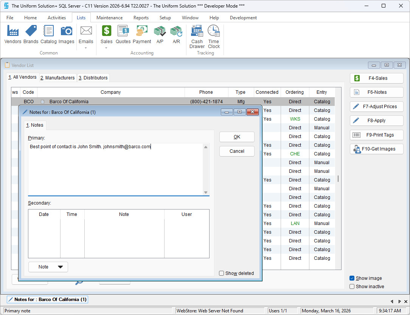410x315 pixels.
Task: Check the Show inactive checkbox
Action: click(352, 287)
